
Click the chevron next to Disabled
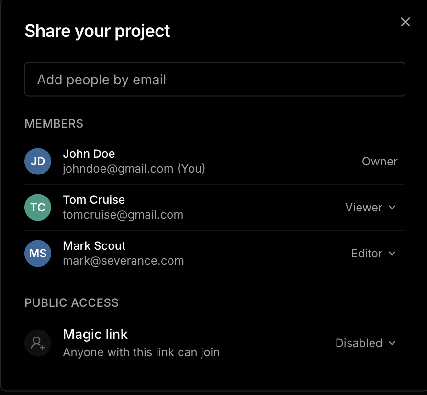coord(392,343)
